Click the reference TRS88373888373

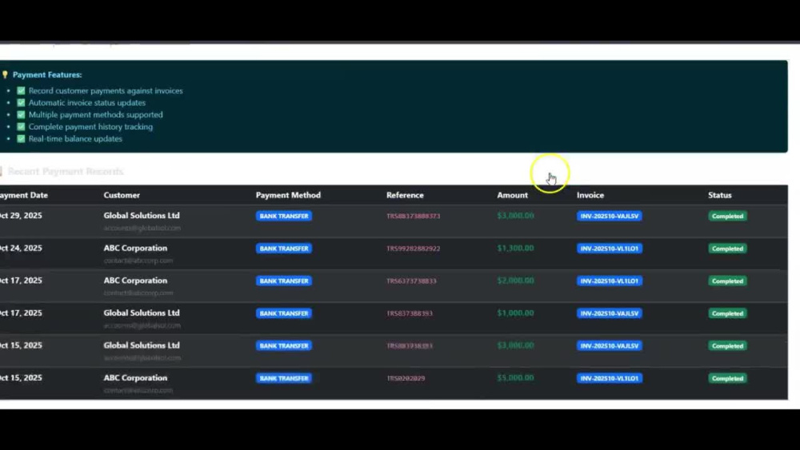click(414, 216)
